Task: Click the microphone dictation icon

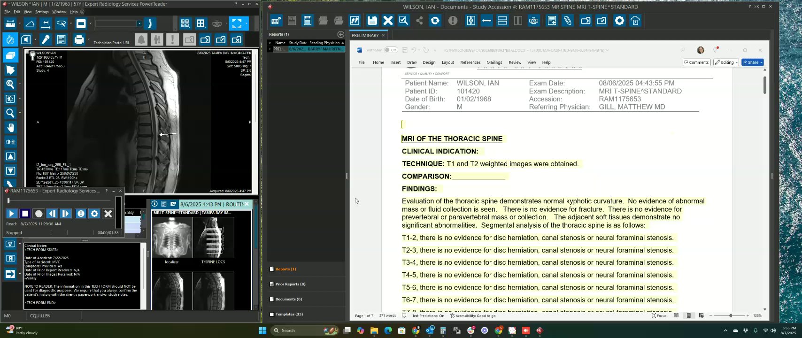Action: (x=46, y=39)
